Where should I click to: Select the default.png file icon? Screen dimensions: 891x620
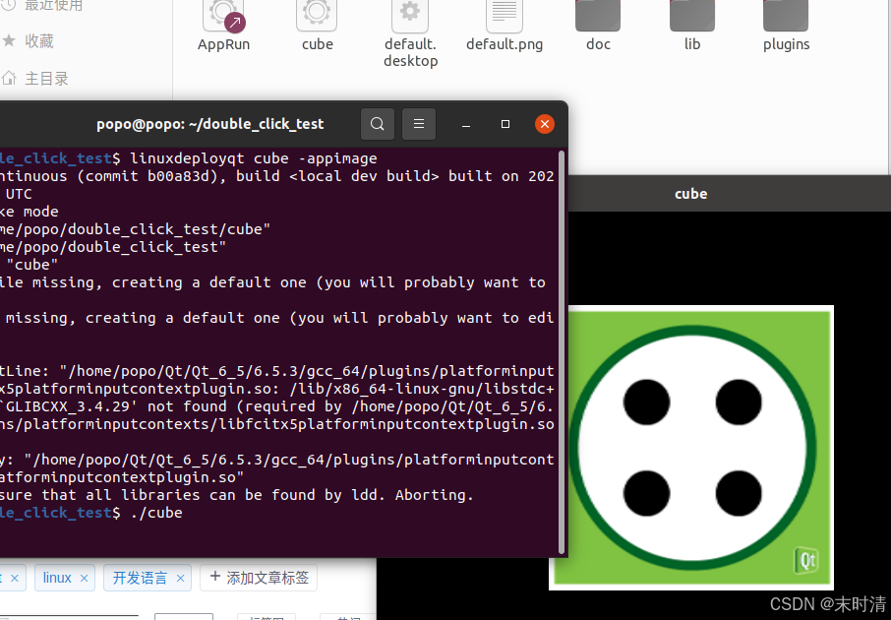(505, 16)
